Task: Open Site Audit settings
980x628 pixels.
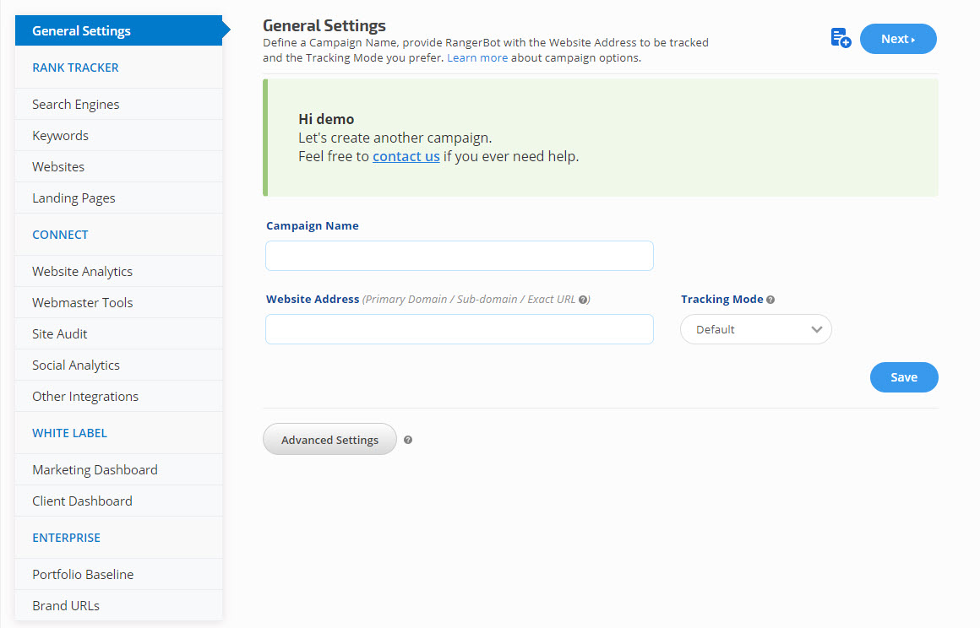Action: click(x=59, y=334)
